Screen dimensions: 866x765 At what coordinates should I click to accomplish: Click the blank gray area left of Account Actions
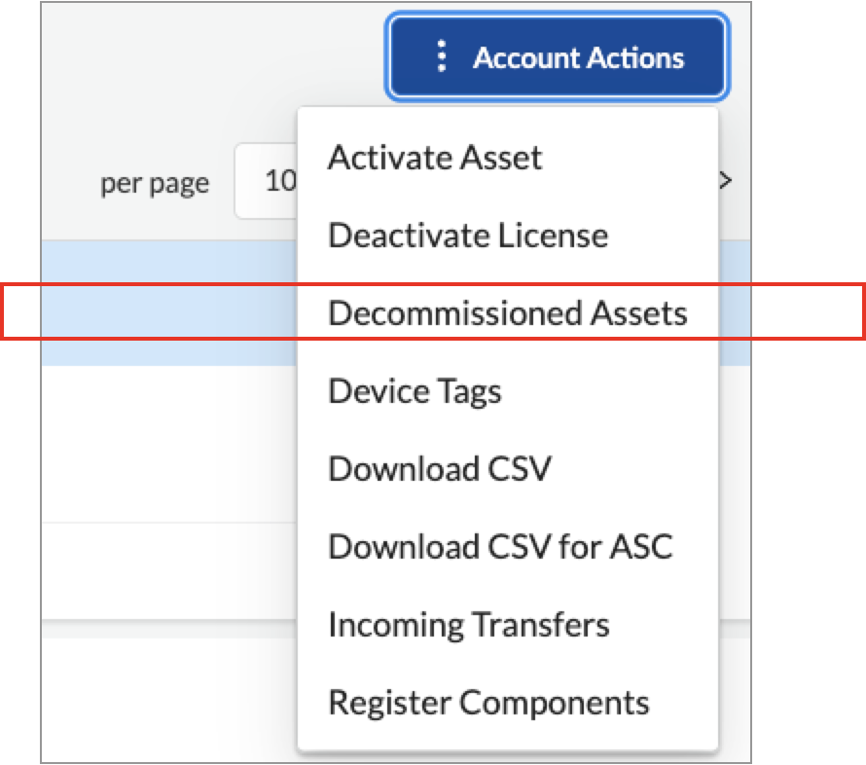pos(195,58)
